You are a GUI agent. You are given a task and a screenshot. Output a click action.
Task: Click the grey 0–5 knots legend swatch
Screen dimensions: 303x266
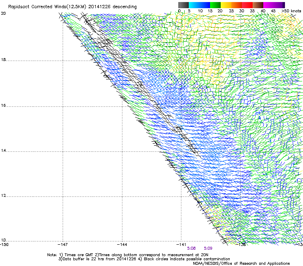click(183, 5)
